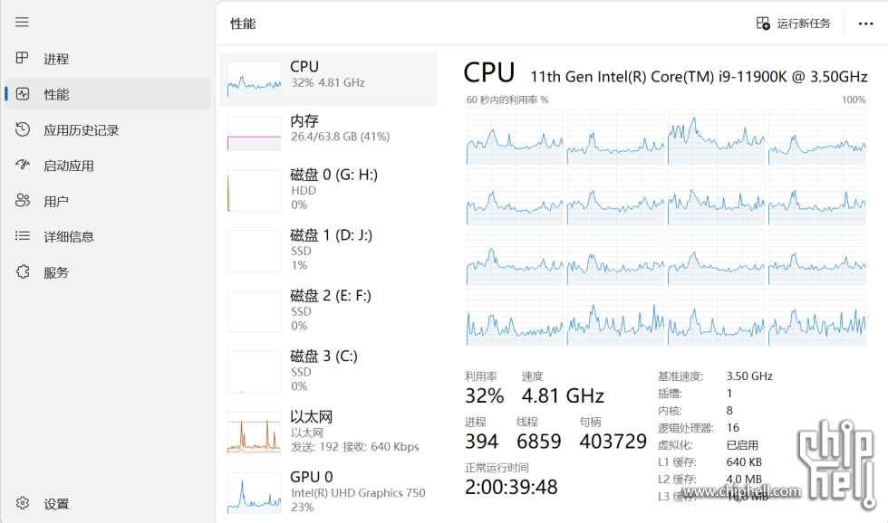Click the 基准速度 label
Image resolution: width=888 pixels, height=523 pixels.
coord(680,376)
